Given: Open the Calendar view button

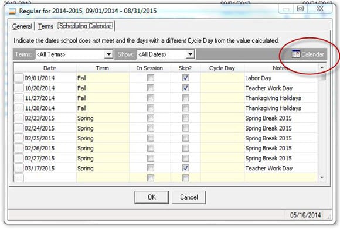Looking at the screenshot, I should pyautogui.click(x=308, y=54).
